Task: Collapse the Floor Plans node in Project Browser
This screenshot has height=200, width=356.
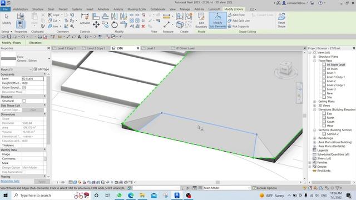Action: (315, 61)
